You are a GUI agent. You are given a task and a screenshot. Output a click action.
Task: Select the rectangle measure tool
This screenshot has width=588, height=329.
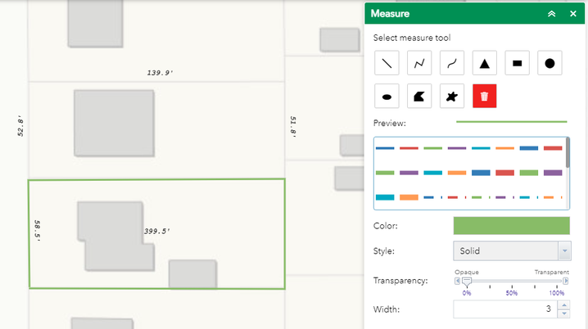pos(517,63)
